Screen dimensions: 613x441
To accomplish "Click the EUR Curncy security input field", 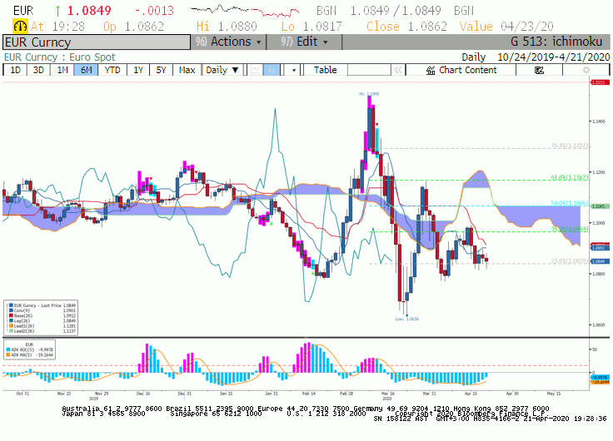I will point(97,42).
